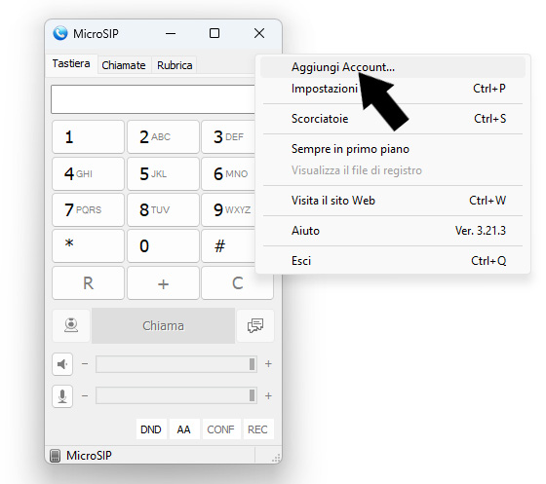Screen dimensions: 546x484
Task: Tap the hash # key
Action: pyautogui.click(x=229, y=245)
